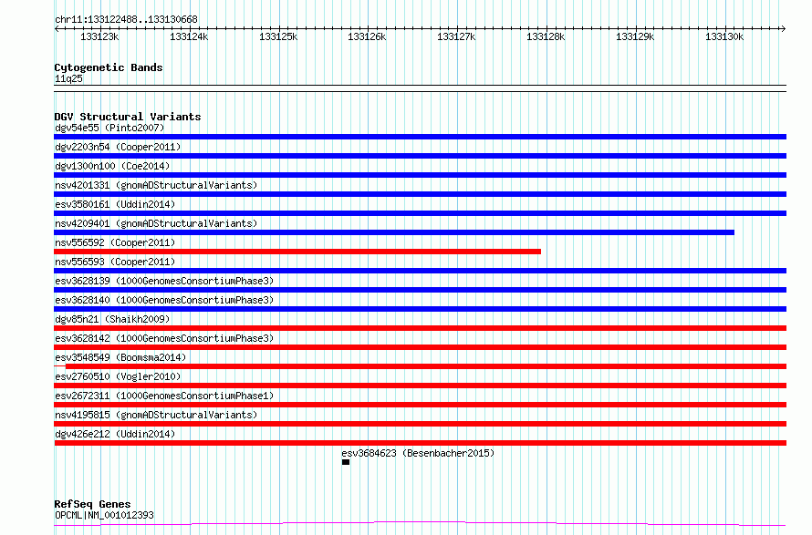Image resolution: width=812 pixels, height=535 pixels.
Task: Click dgv85n21 (Shaikh2009) label
Action: pos(112,319)
